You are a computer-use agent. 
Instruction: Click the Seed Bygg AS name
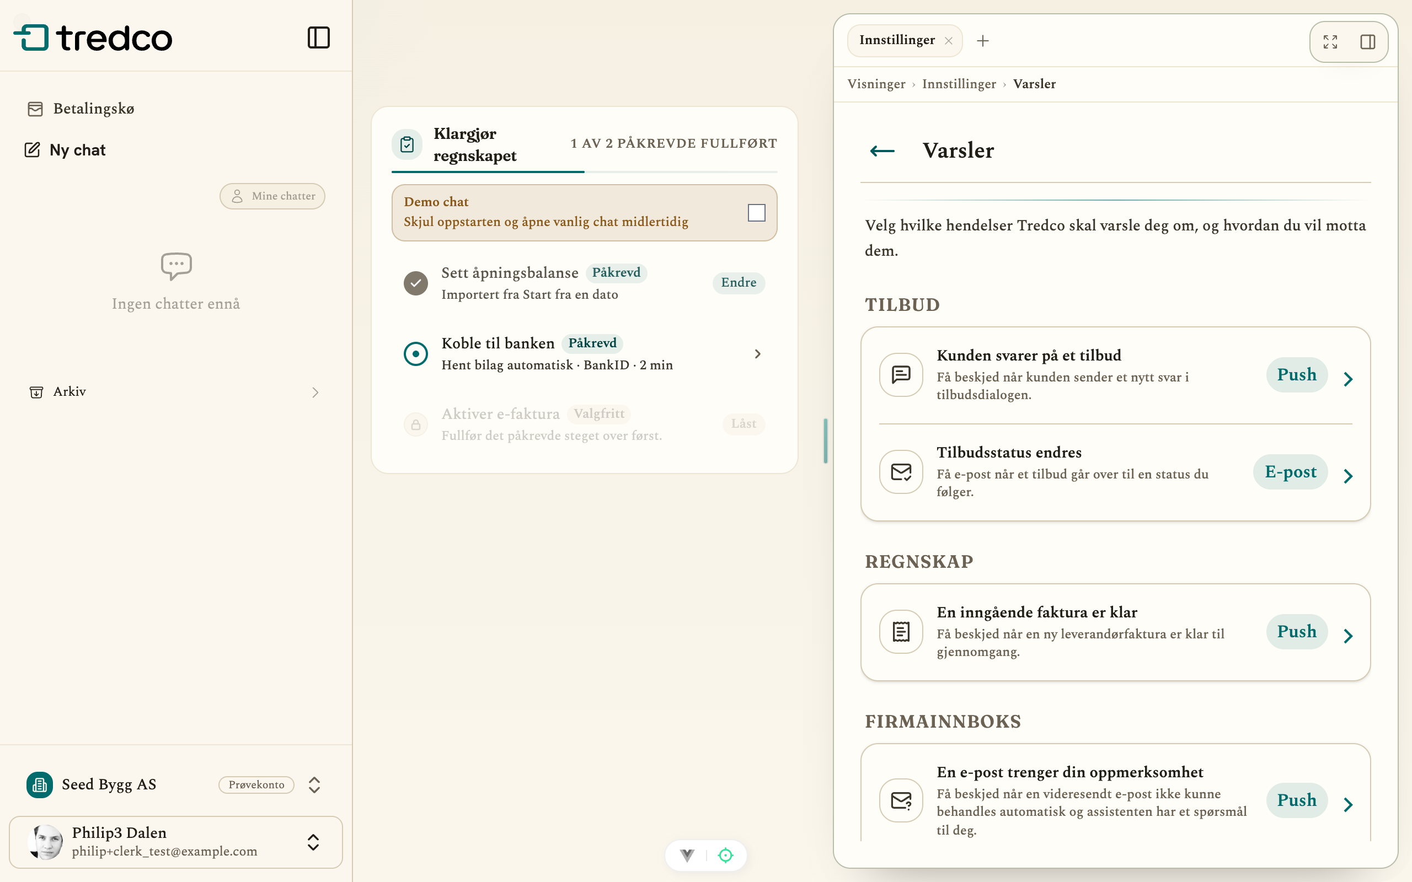click(109, 784)
